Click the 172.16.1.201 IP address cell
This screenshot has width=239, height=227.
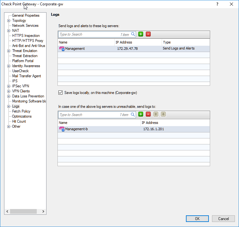[x=154, y=129]
